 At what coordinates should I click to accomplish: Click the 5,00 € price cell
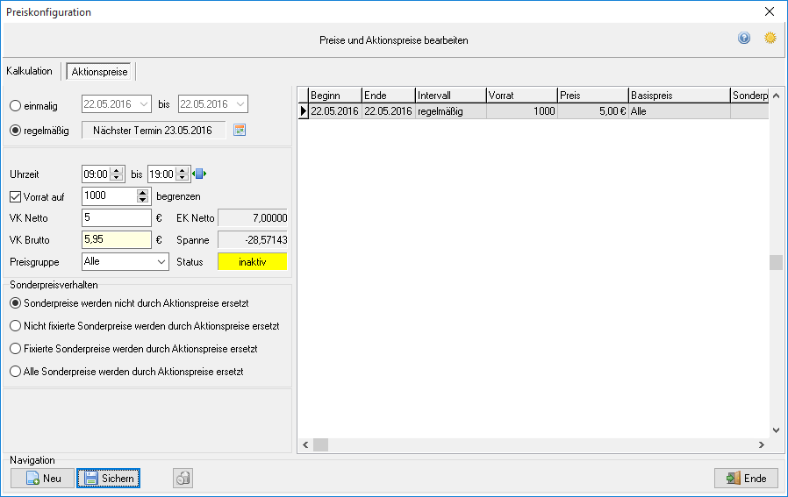click(x=593, y=111)
